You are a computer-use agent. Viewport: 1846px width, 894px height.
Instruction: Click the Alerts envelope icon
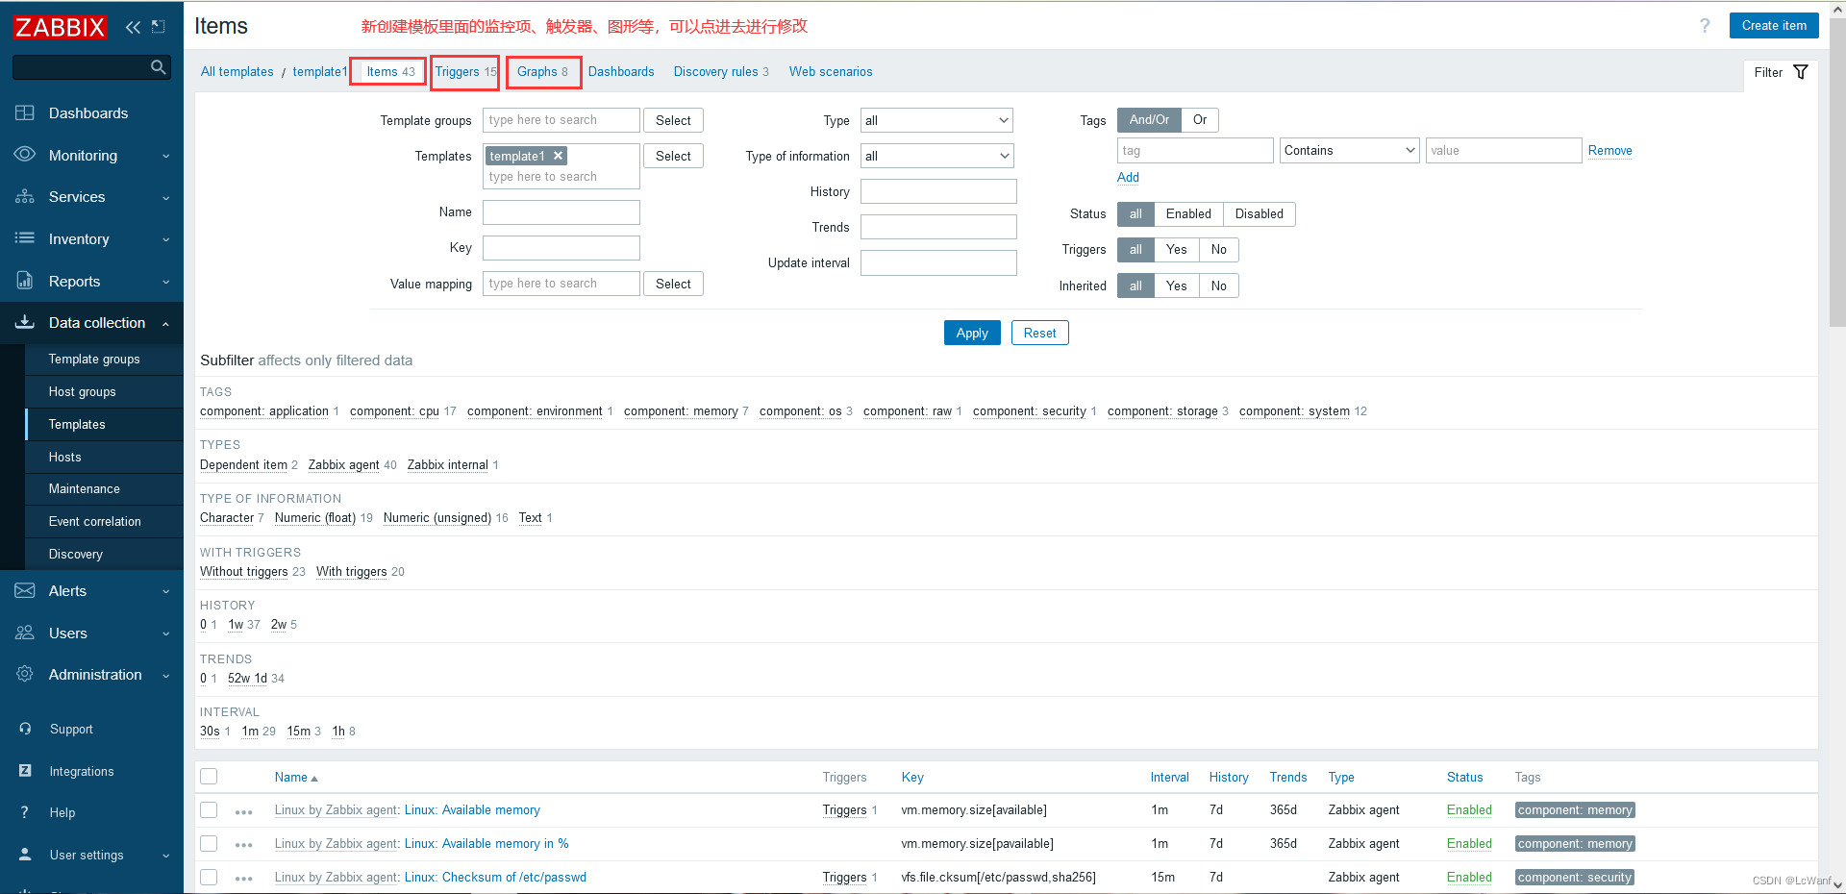pyautogui.click(x=25, y=590)
